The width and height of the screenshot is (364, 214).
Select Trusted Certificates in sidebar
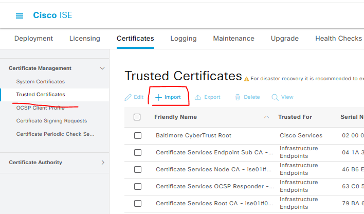41,95
